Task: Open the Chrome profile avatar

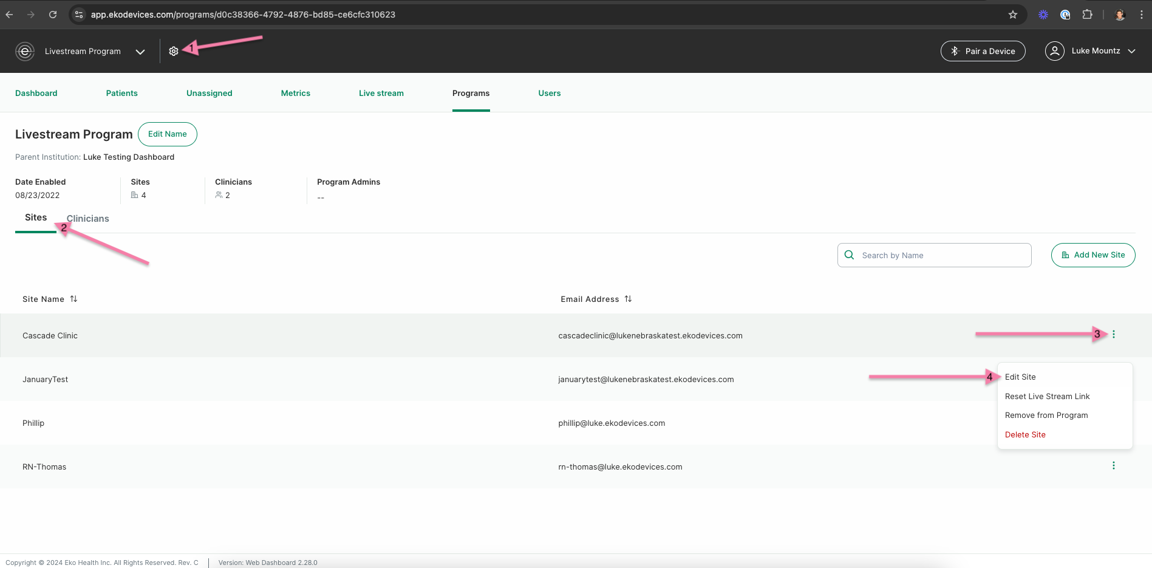Action: point(1120,15)
